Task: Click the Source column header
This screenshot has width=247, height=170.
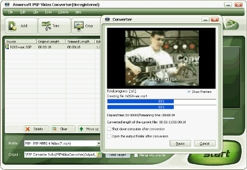Action: pyautogui.click(x=21, y=41)
